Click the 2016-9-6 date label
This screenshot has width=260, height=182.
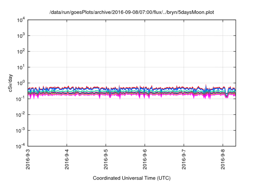(x=145, y=159)
